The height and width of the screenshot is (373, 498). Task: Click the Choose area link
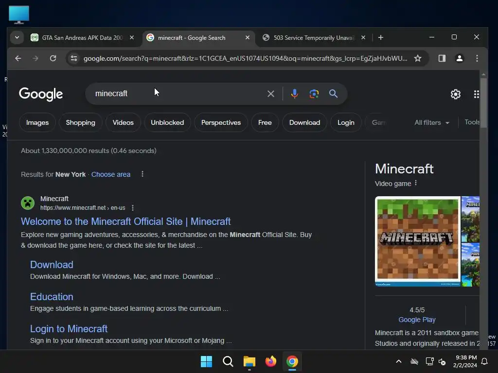click(111, 174)
